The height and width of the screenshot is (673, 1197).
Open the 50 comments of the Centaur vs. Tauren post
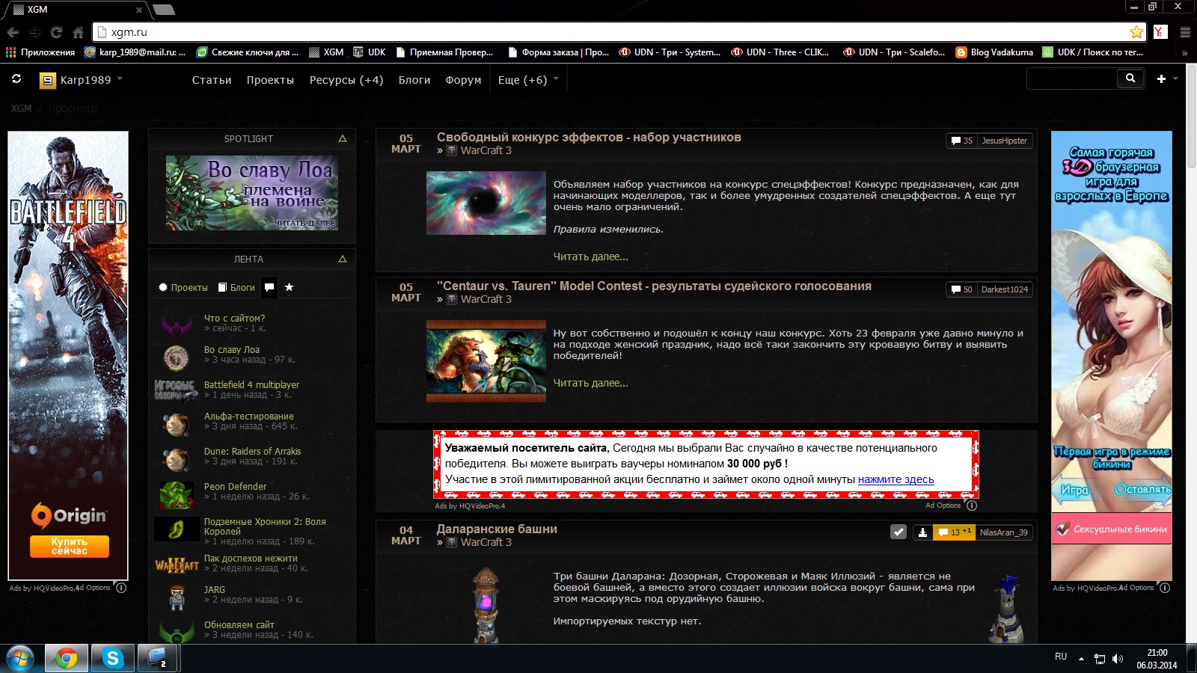[961, 289]
